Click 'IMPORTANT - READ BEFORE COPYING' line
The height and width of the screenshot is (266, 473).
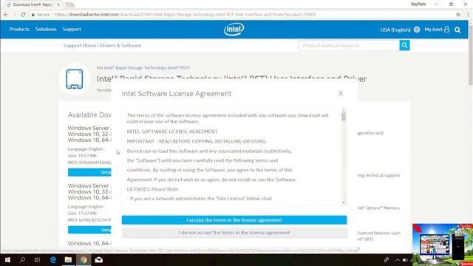[197, 141]
